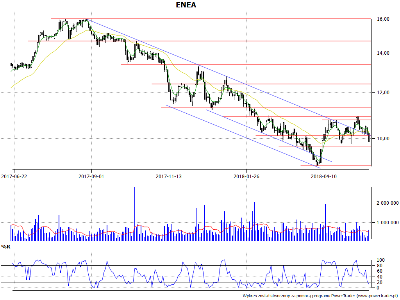The image size is (400, 300).
Task: Click the PowerTrader credit footer text
Action: click(321, 296)
